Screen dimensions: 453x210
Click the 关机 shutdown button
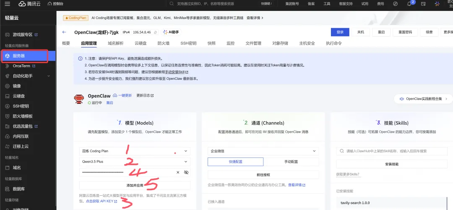click(361, 32)
